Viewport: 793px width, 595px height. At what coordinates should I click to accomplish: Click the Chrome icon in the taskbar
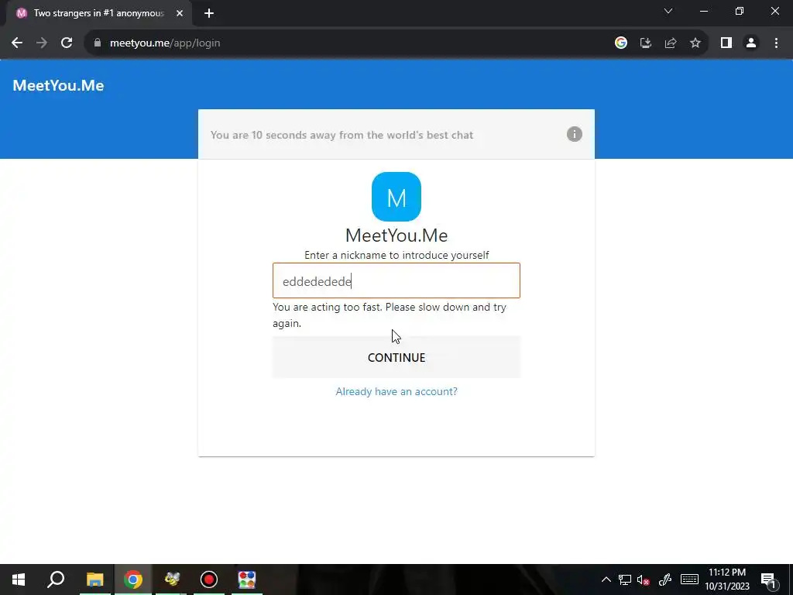[x=133, y=580]
